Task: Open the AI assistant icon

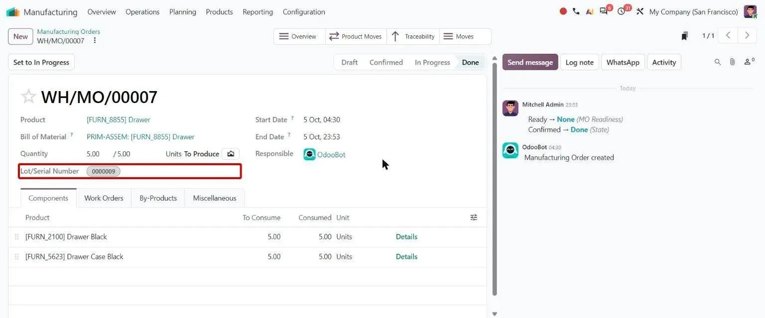Action: (x=590, y=11)
